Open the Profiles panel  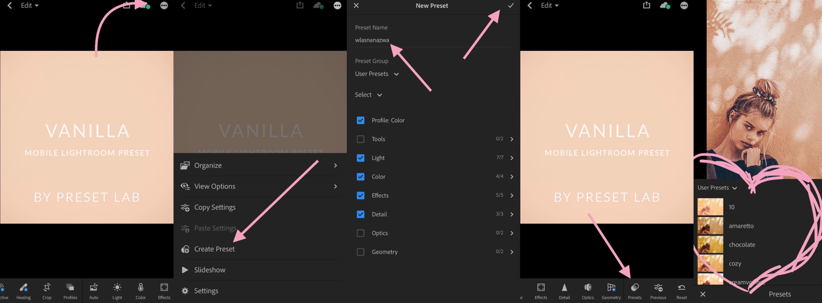pos(70,290)
